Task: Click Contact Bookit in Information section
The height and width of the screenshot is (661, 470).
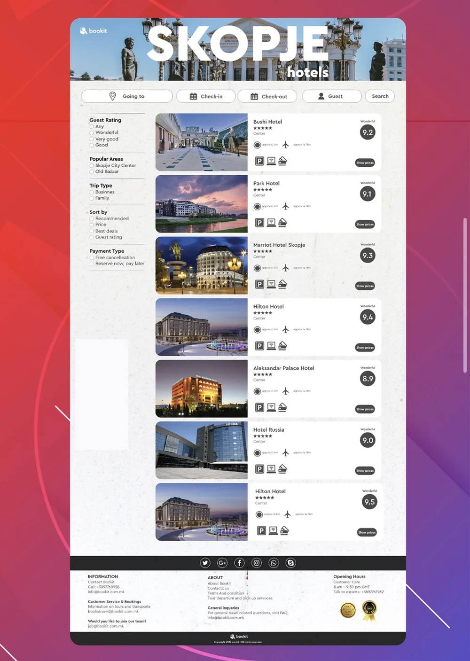Action: tap(101, 582)
